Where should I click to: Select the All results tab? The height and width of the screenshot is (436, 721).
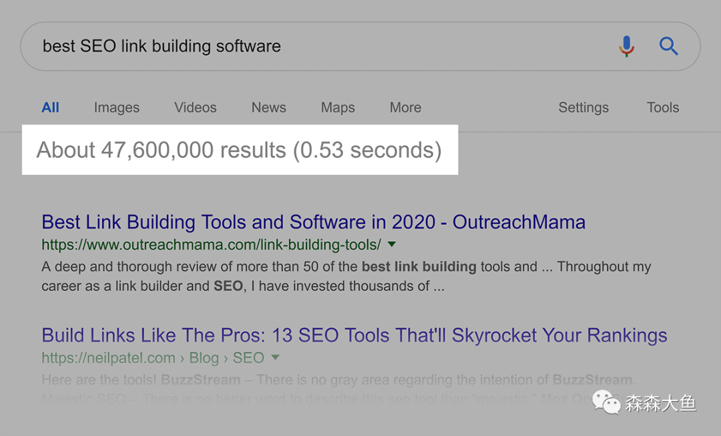click(x=50, y=107)
